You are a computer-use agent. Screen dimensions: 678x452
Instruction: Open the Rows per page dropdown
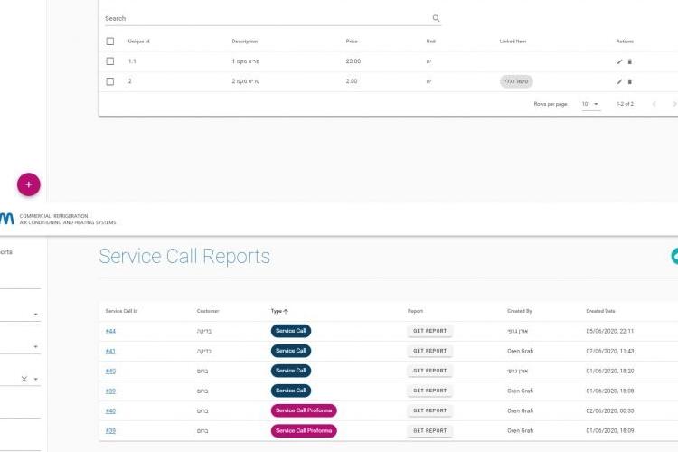point(590,104)
